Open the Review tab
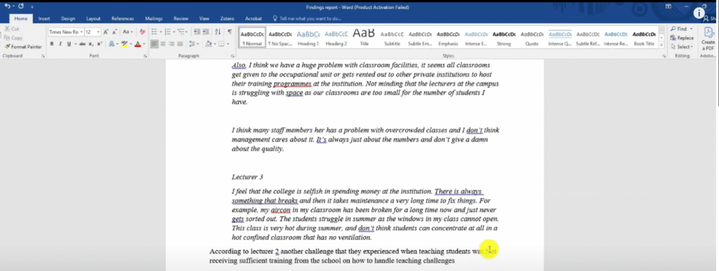 pos(181,19)
